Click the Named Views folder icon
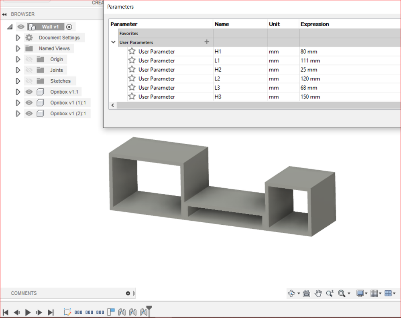This screenshot has height=318, width=401. (x=29, y=48)
